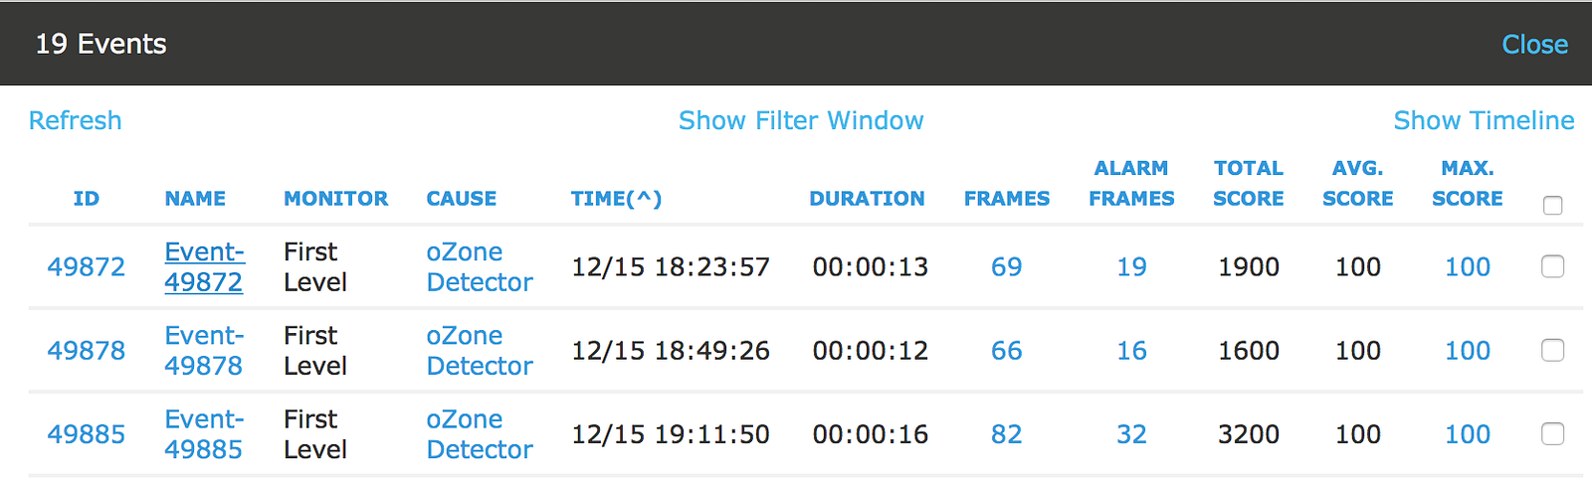View the 82 frames of event 49885

(x=1006, y=433)
